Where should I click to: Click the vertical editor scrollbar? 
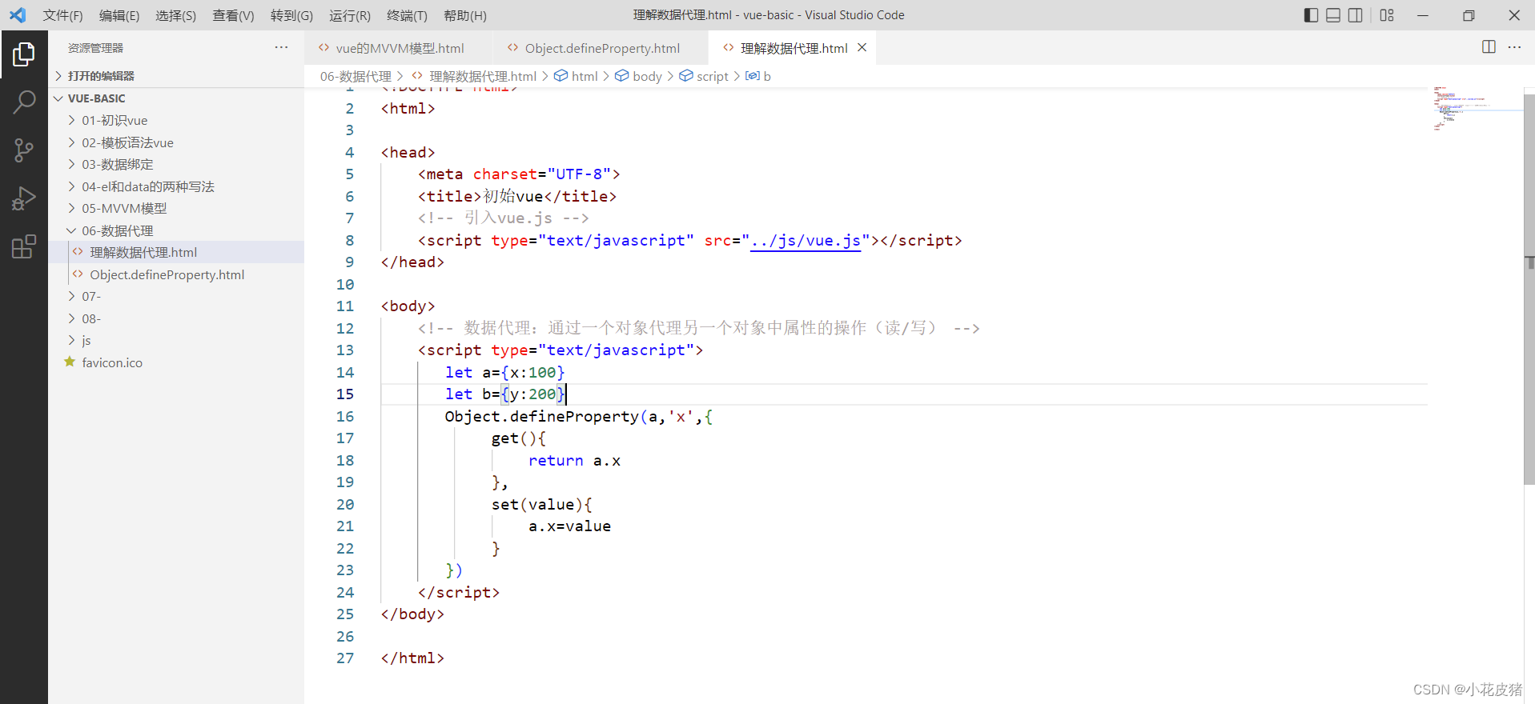[1529, 288]
